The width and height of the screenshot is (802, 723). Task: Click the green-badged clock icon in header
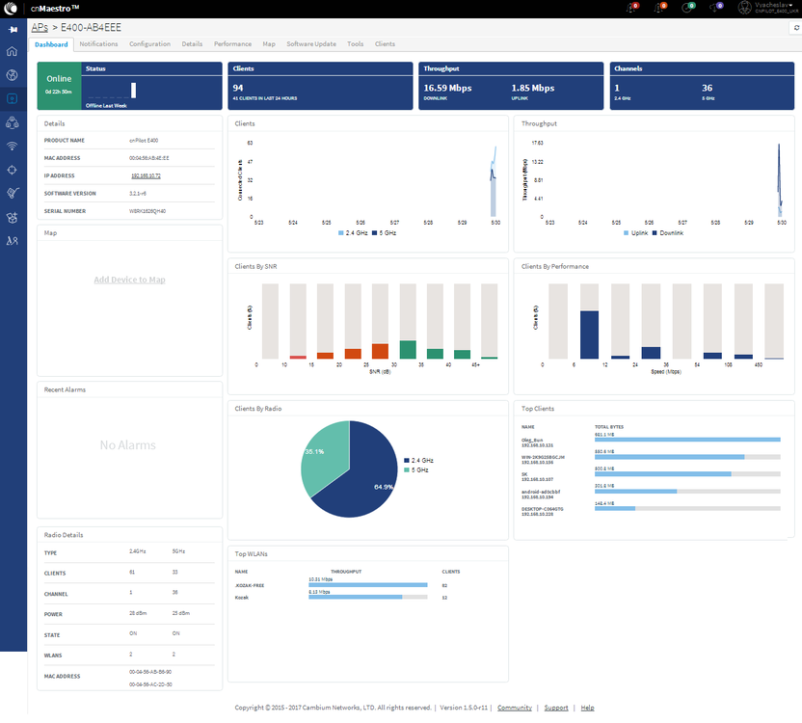tap(687, 8)
